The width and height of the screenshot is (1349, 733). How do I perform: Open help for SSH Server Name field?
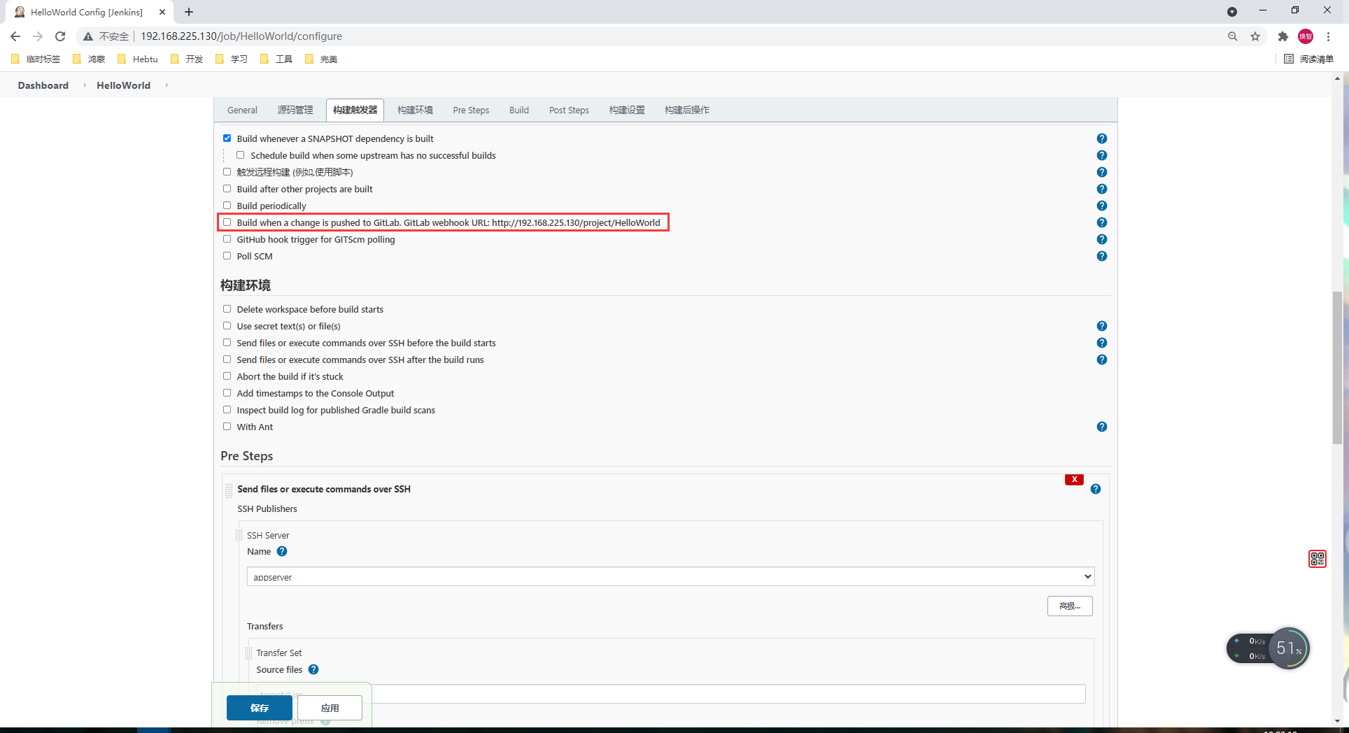(x=282, y=551)
